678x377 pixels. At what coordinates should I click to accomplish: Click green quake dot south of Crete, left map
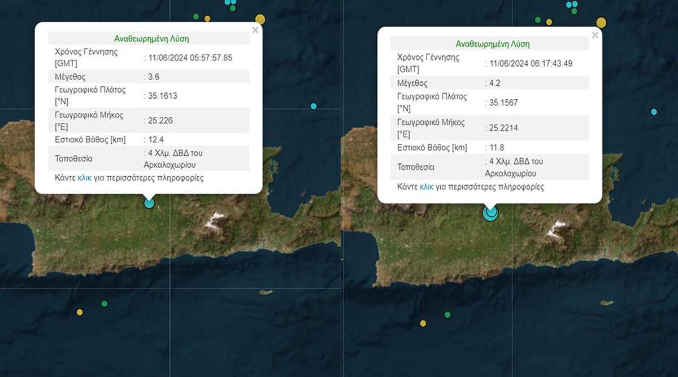(x=105, y=304)
